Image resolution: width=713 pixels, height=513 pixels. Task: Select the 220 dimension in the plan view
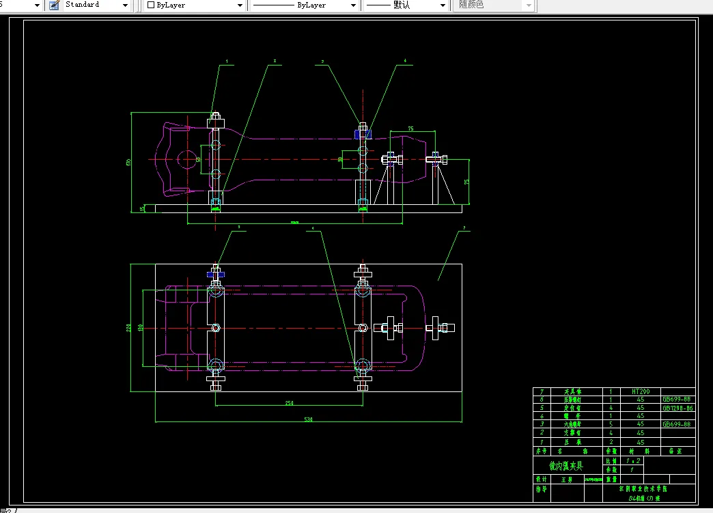pyautogui.click(x=128, y=328)
